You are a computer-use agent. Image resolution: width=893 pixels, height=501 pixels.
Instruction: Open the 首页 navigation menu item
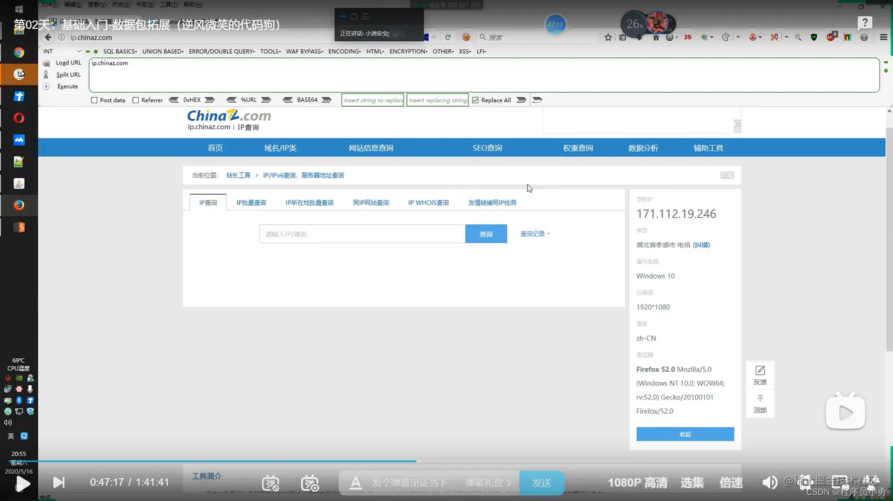click(x=216, y=148)
